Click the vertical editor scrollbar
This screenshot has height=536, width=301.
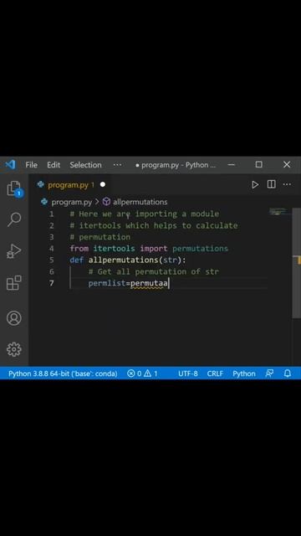[x=296, y=263]
